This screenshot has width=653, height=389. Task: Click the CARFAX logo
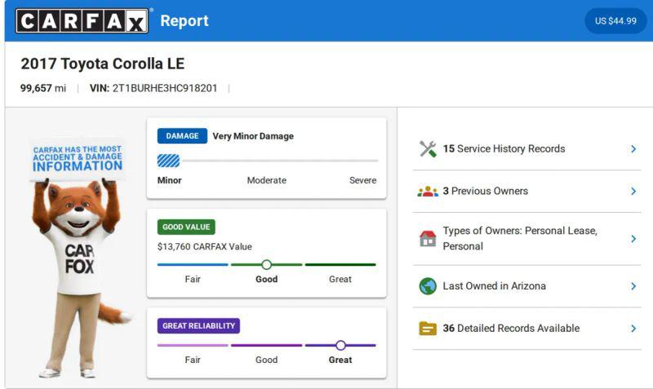(x=82, y=21)
